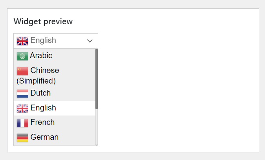This screenshot has width=265, height=160.
Task: Click the UK flag in highlighted list option
Action: point(22,108)
